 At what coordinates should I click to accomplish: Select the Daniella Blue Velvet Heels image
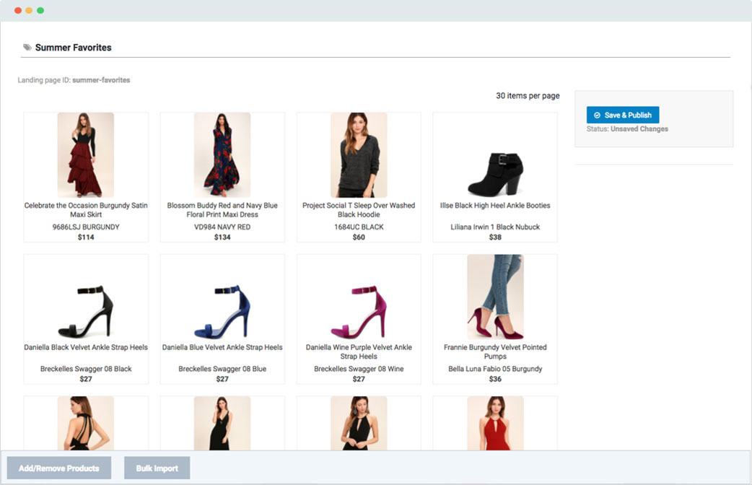point(222,311)
